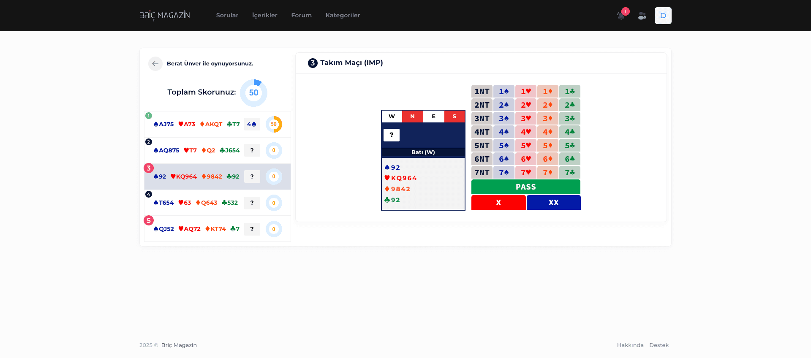Open the friends/users icon in header

(x=642, y=16)
